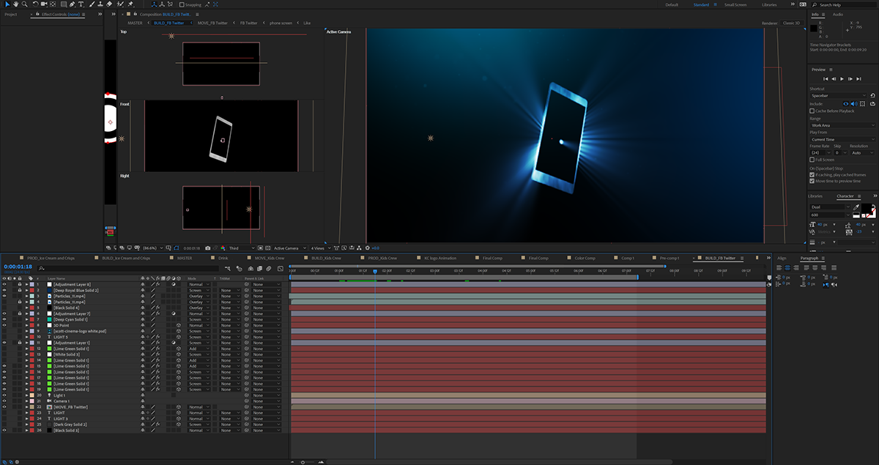Enable Cache Before Playback checkbox
This screenshot has height=465, width=879.
(812, 111)
